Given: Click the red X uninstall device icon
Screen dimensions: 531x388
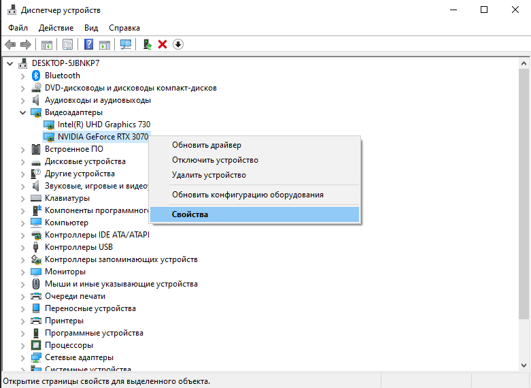Looking at the screenshot, I should click(x=162, y=44).
